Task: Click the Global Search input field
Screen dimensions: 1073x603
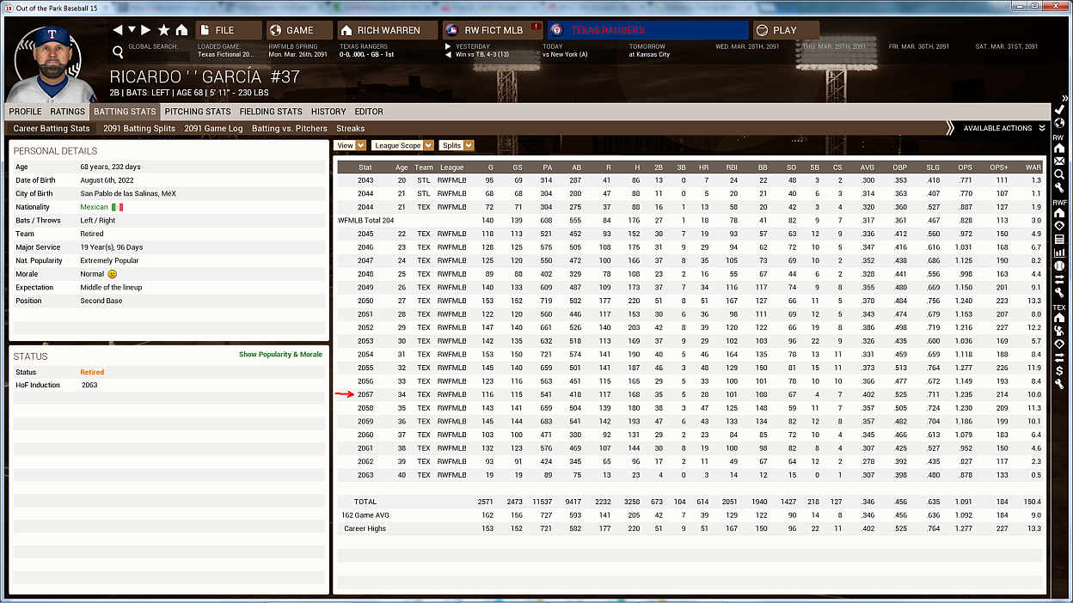Action: 153,53
